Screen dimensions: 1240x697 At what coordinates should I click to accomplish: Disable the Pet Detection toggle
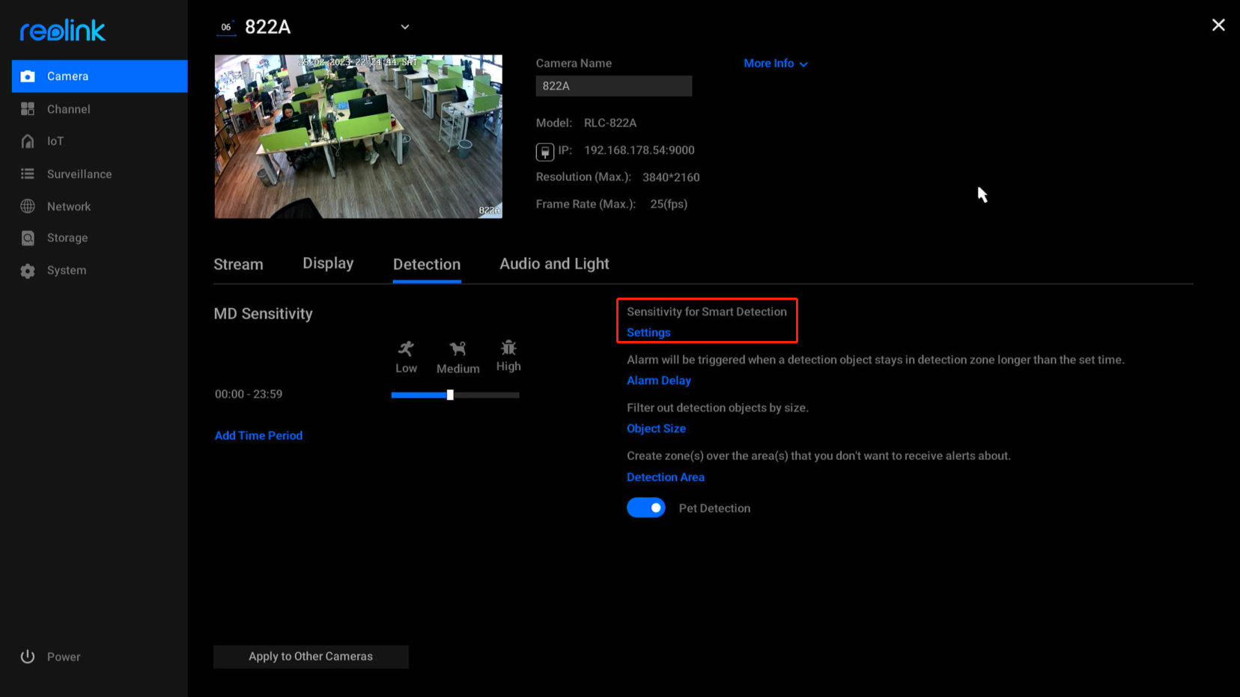pos(646,508)
